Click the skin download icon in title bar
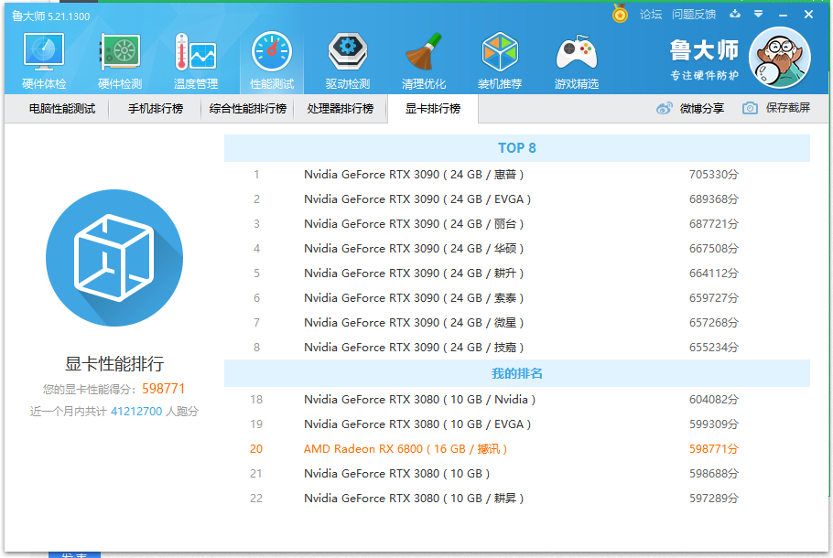Viewport: 833px width, 558px height. [x=735, y=14]
